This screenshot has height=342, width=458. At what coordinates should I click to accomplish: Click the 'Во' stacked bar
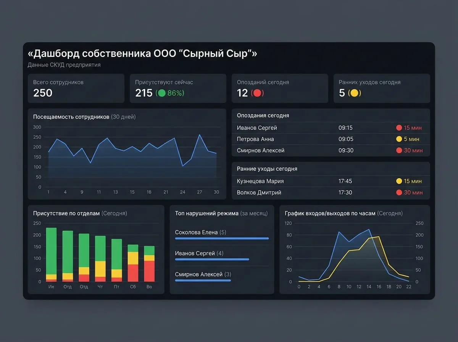149,264
